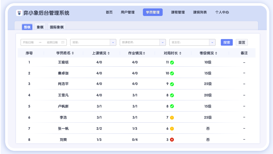Switch to the 围棋 tab
The image size is (273, 154).
tap(27, 27)
